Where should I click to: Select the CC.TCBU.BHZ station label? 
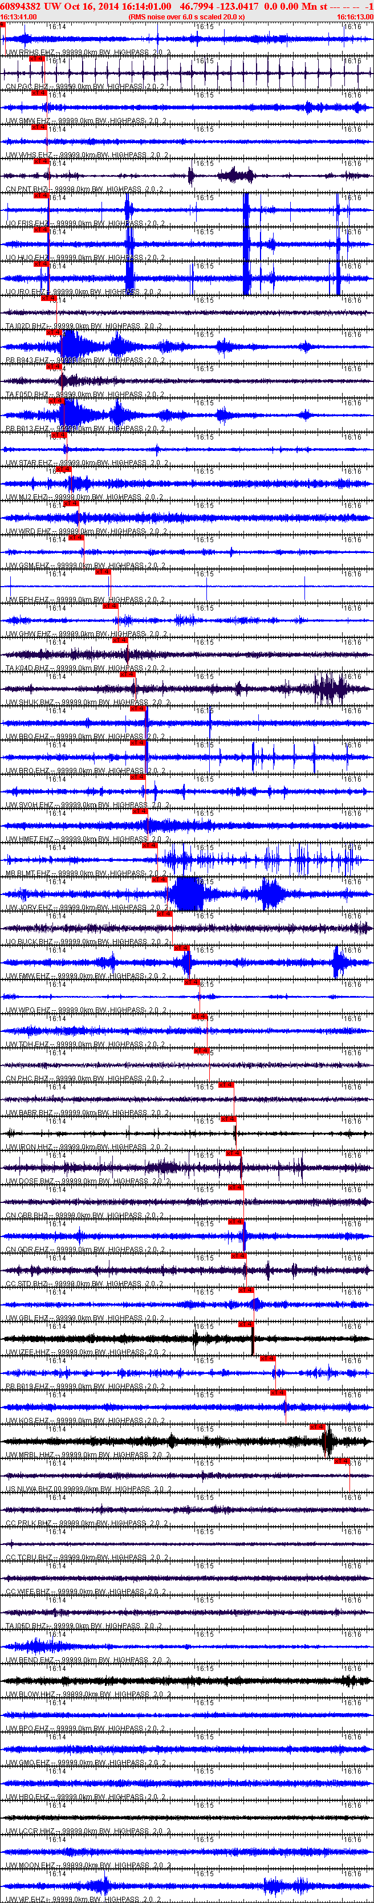[30, 1558]
